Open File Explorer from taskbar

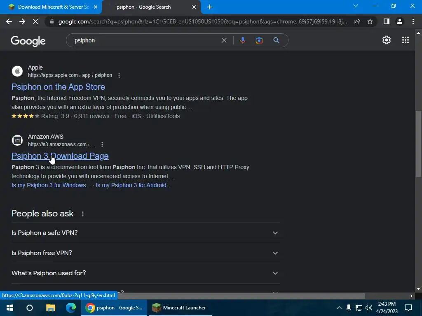50,308
